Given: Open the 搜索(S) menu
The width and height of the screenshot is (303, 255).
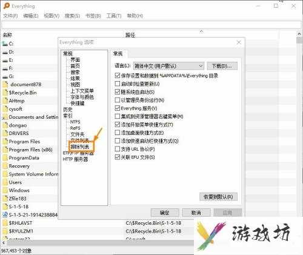Looking at the screenshot, I should pos(72,16).
